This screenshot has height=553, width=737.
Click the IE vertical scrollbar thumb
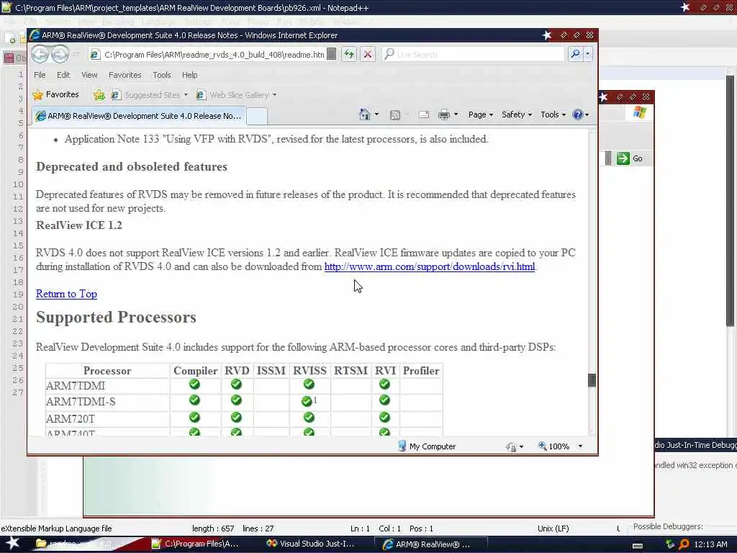click(x=592, y=380)
